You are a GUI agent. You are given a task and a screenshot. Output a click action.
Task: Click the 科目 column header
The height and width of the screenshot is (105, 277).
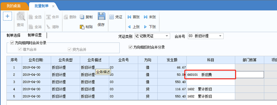[211, 60]
